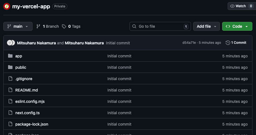Click the app folder icon
This screenshot has height=135, width=256.
tap(10, 56)
